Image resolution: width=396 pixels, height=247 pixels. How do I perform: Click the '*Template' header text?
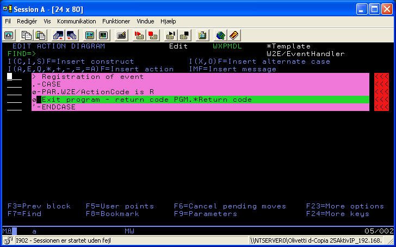click(x=289, y=46)
